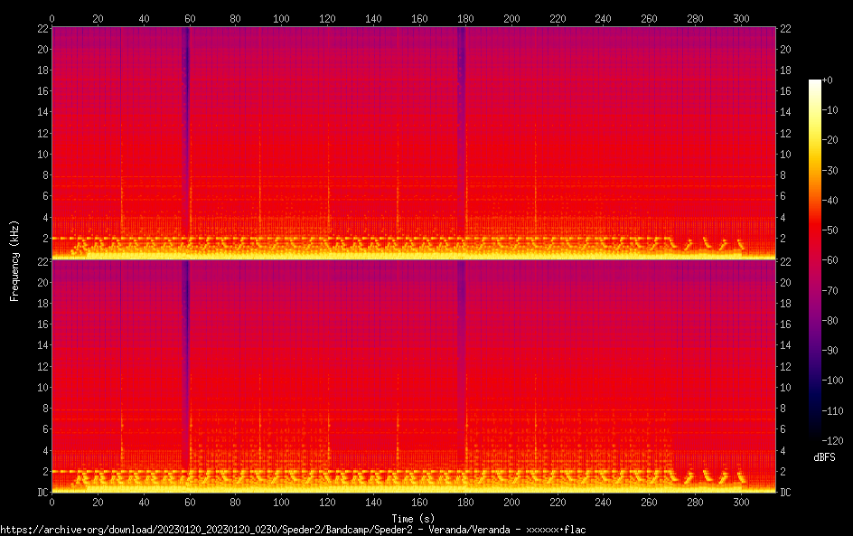Click the "DC" label at bottom left
Screen dimensions: 853x536
pyautogui.click(x=41, y=493)
